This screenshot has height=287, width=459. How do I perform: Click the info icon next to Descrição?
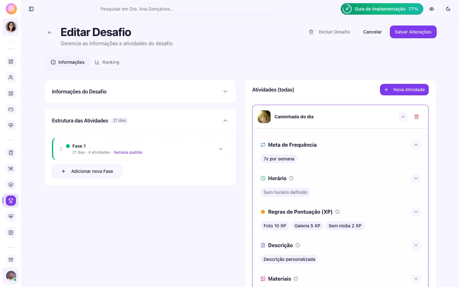click(298, 245)
